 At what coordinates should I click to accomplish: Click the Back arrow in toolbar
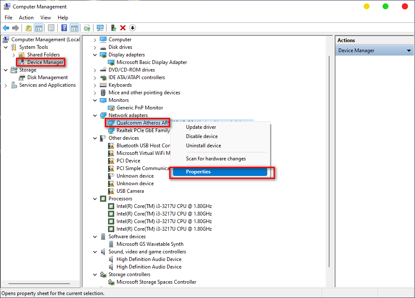(x=6, y=28)
